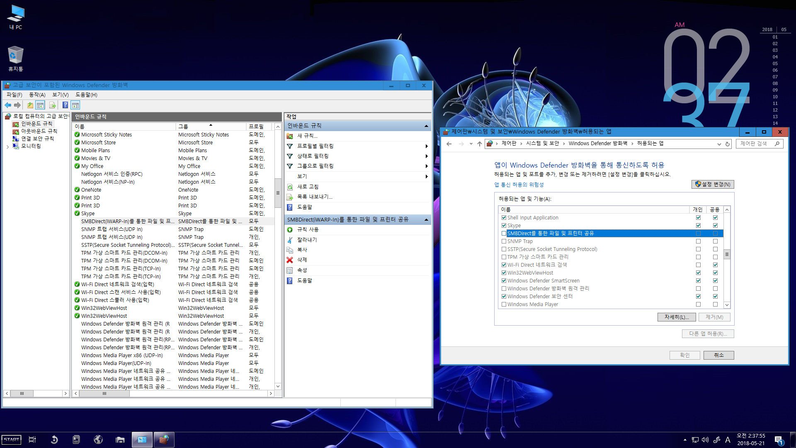Enable SSTP(Secure Socket Tunneling Protocol) checkbox
Image resolution: width=796 pixels, height=448 pixels.
click(504, 249)
